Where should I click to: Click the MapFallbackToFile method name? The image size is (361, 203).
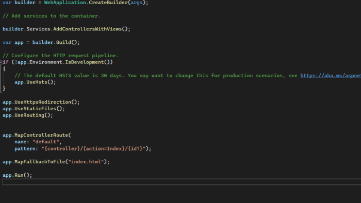pos(40,162)
